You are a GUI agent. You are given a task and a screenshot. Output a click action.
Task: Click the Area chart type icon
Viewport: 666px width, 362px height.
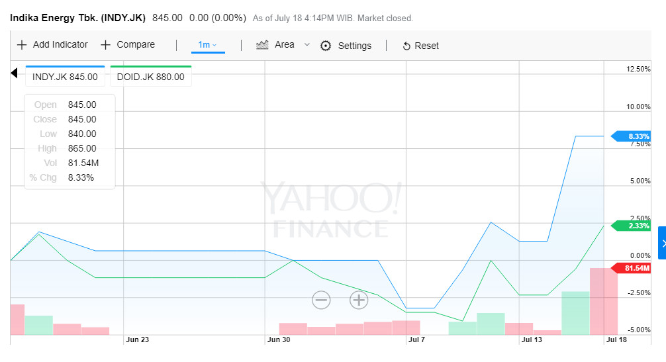(x=262, y=45)
